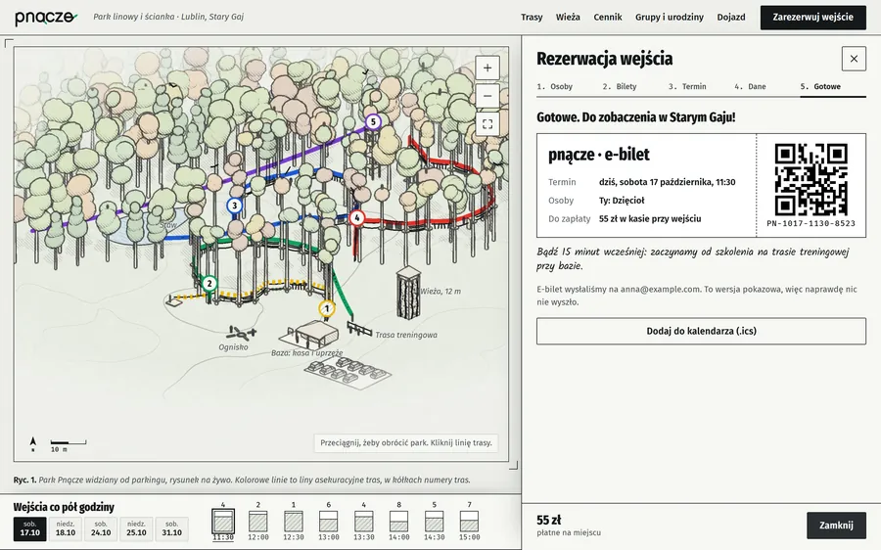Select date sob. 17.10
Screen dimensions: 881x550
click(29, 528)
